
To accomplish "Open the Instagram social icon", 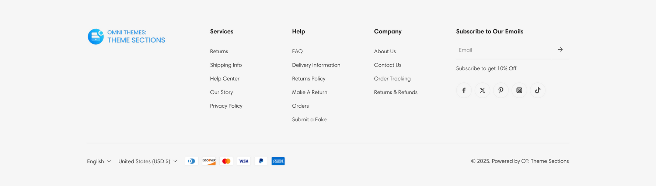I will tap(519, 90).
